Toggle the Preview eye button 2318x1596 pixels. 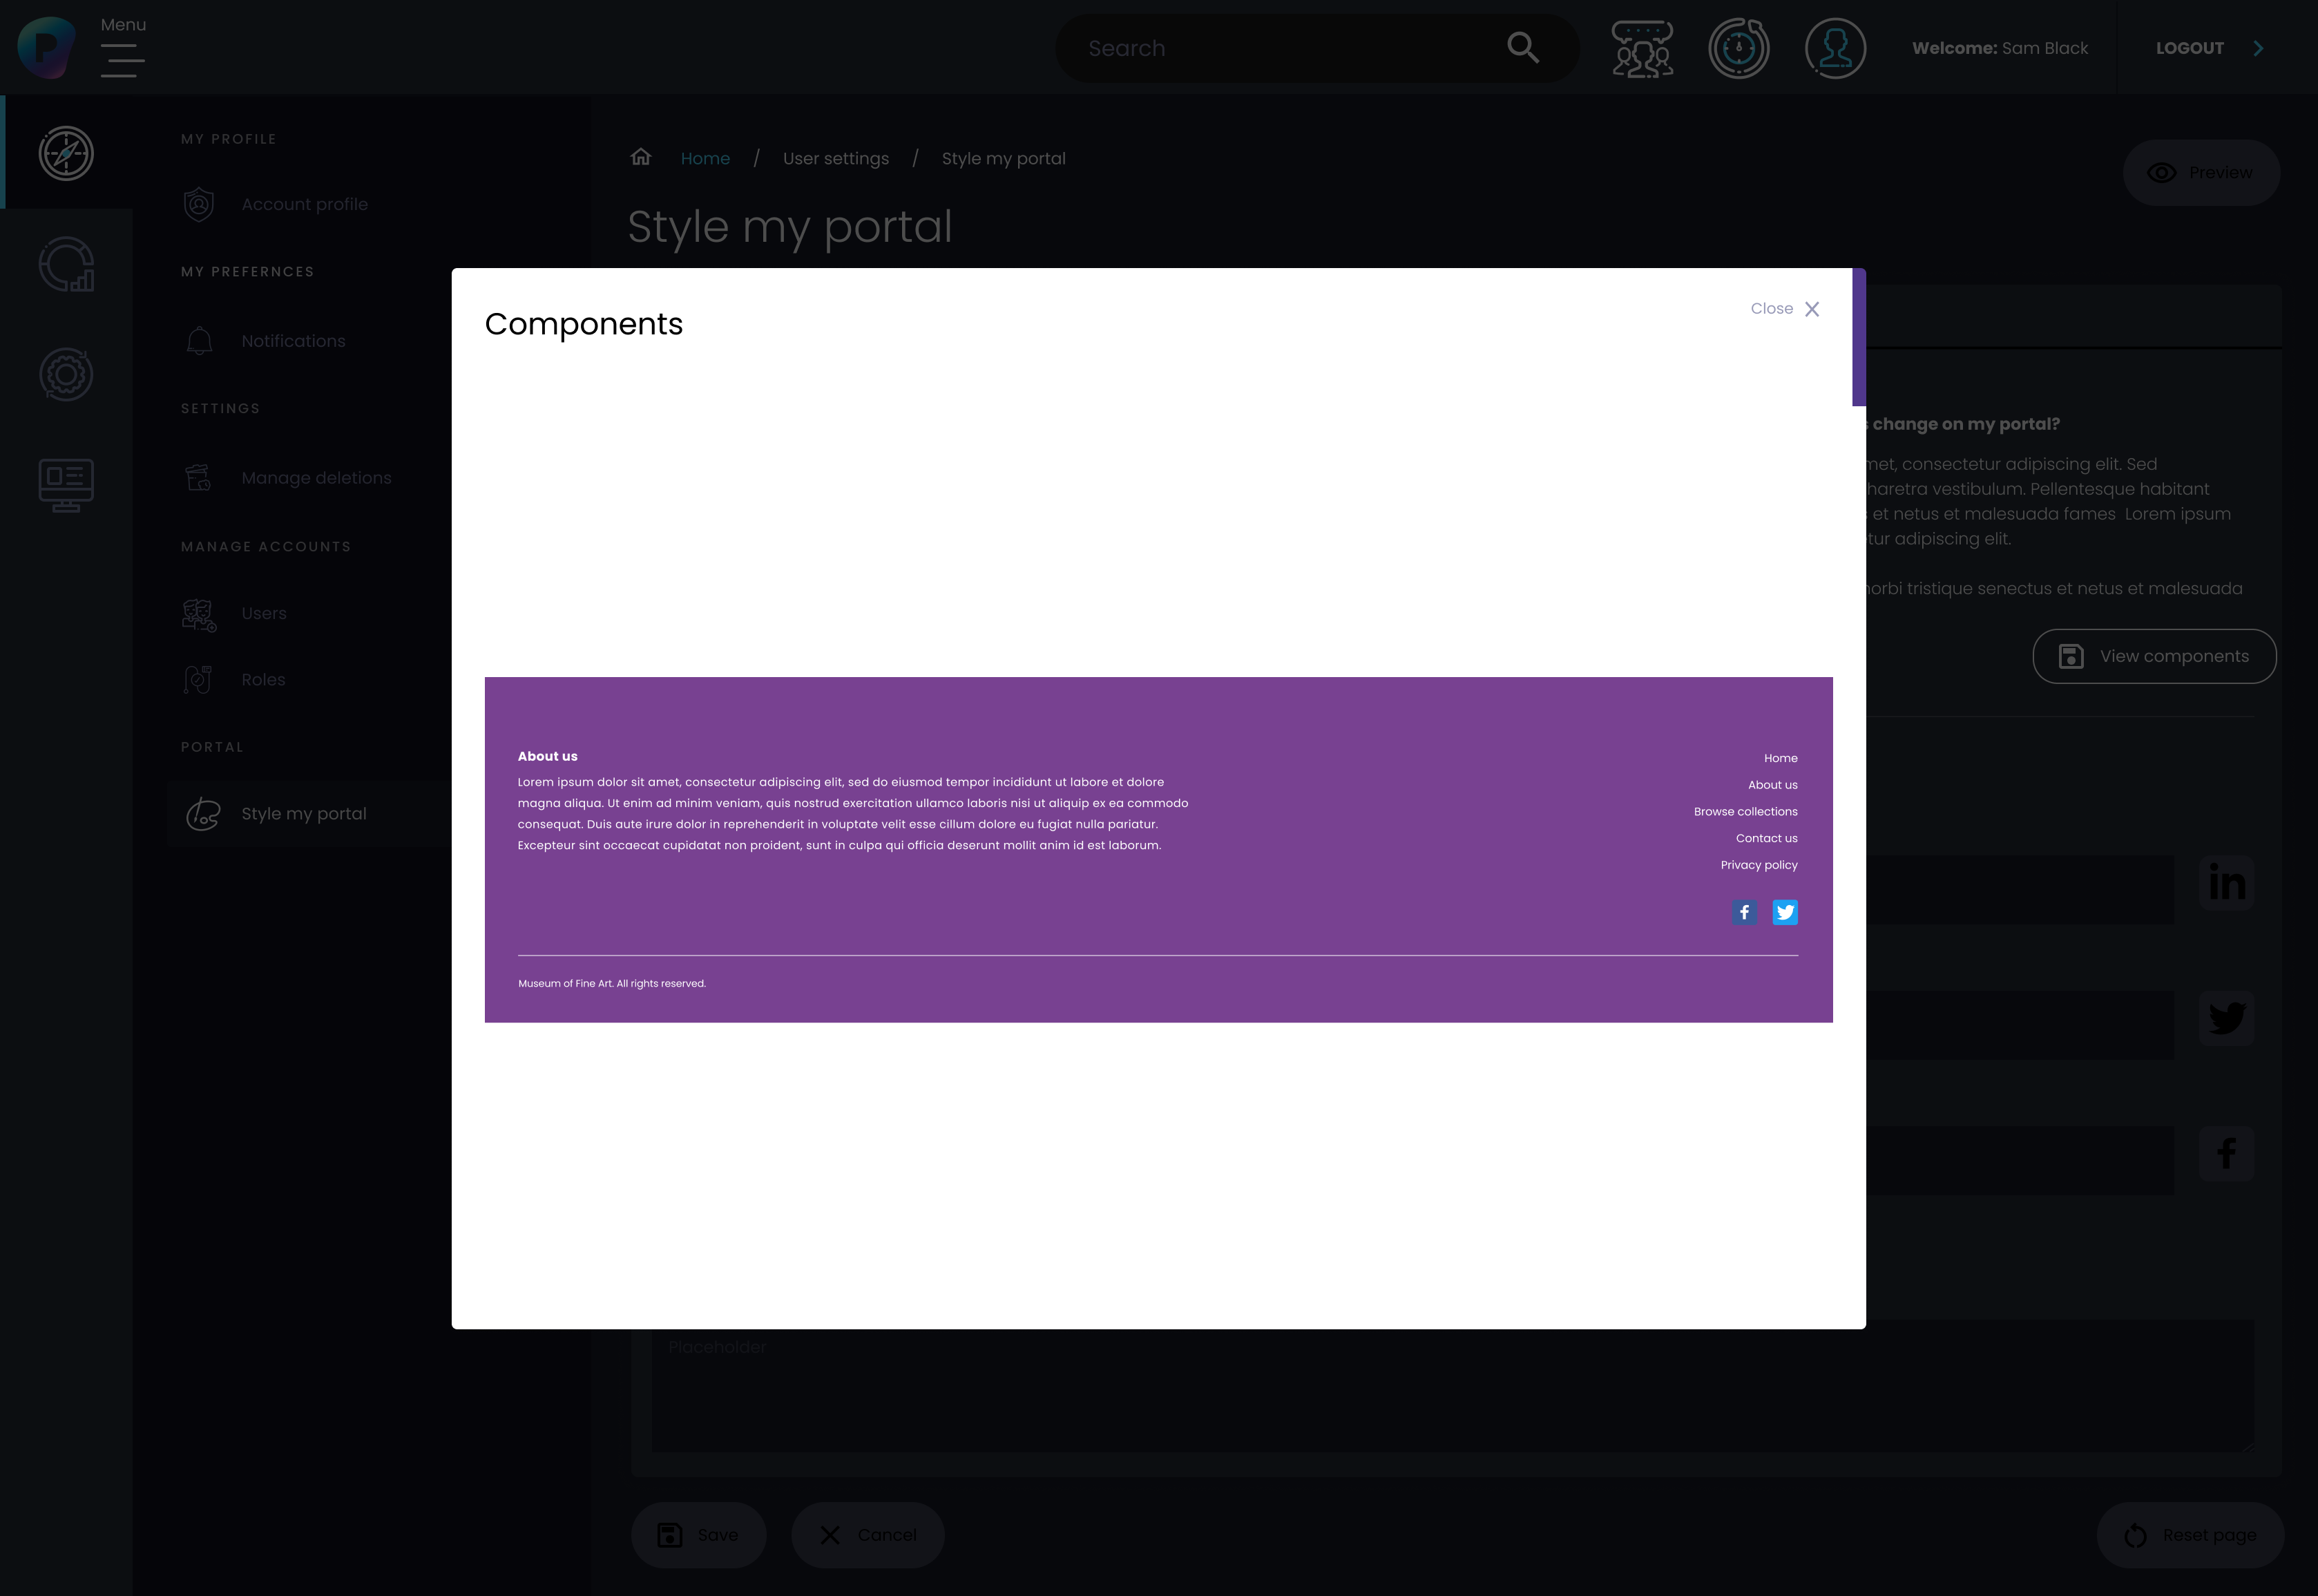2200,173
